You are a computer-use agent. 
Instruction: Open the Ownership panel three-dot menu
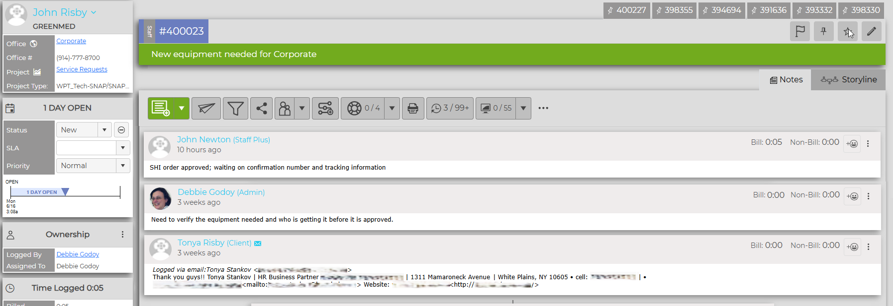click(x=122, y=235)
